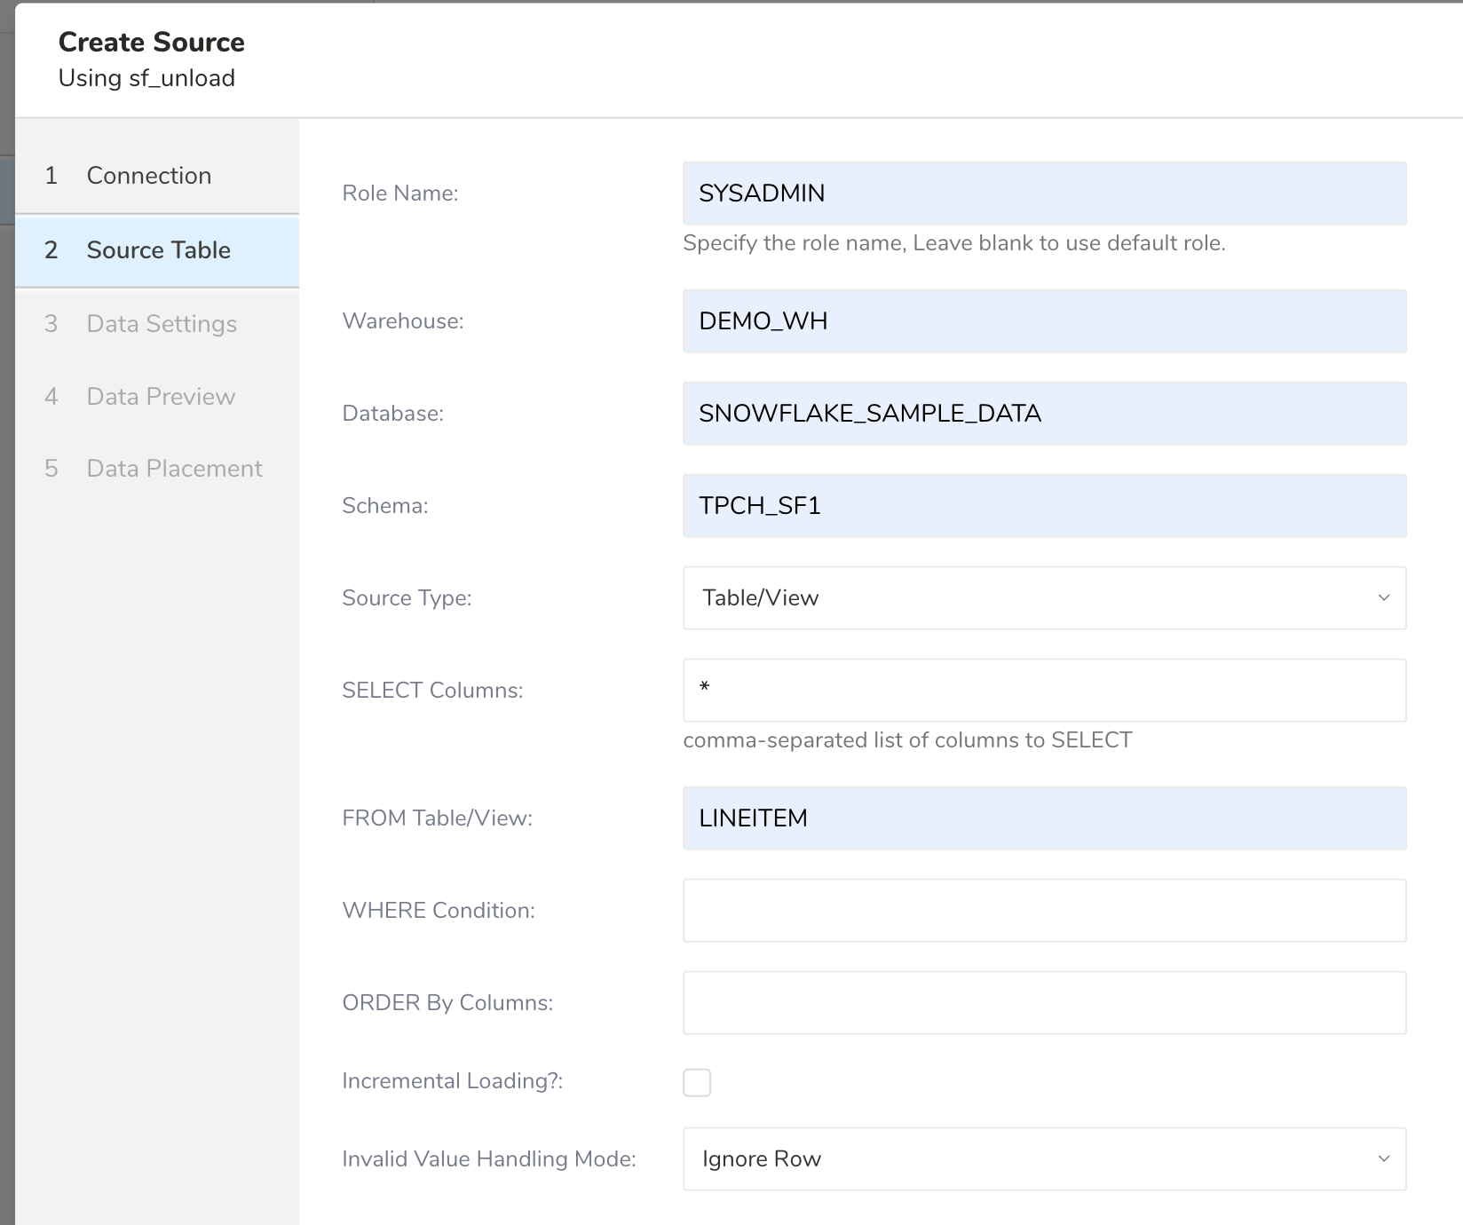Select the Schema input box

(1044, 506)
